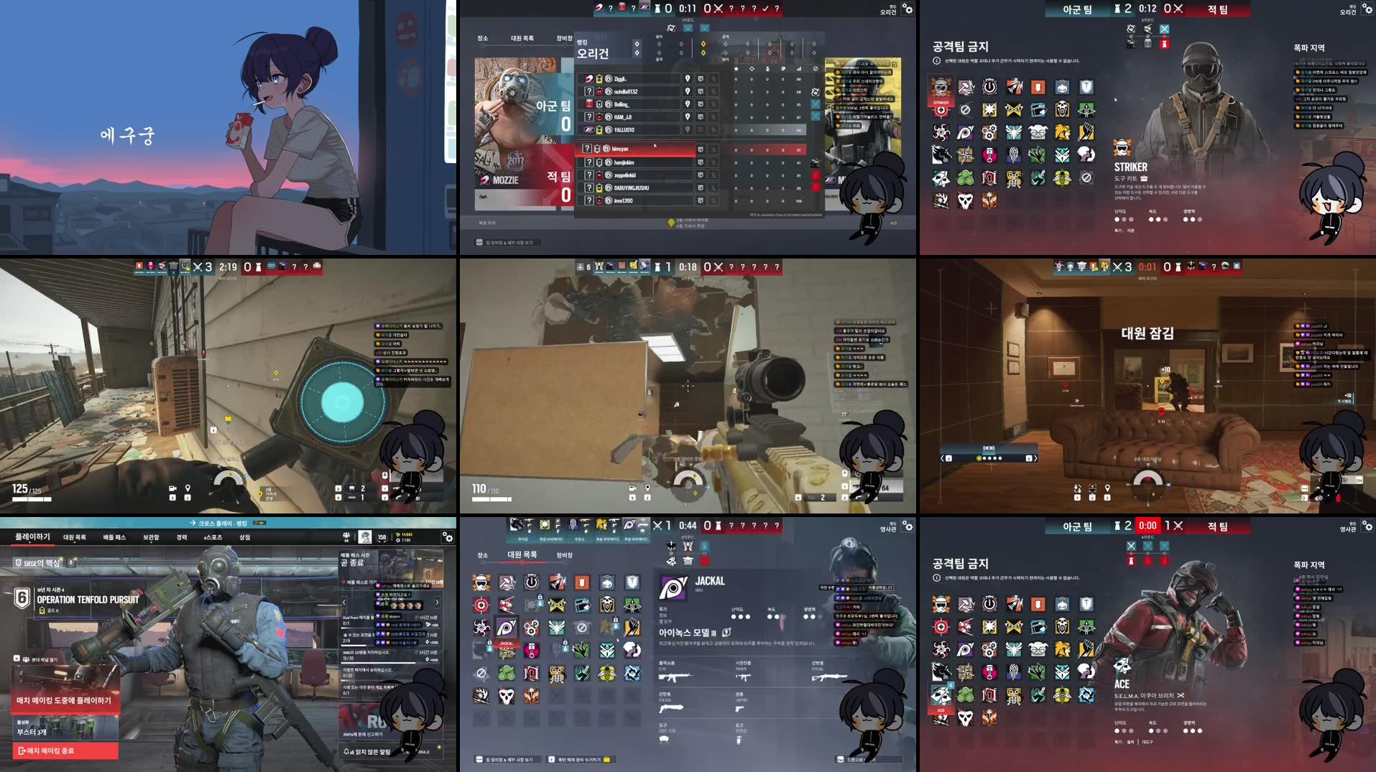Select the ITA12S shotgun icon in Jackal's loadout
Viewport: 1376px width, 772px height.
tap(670, 708)
